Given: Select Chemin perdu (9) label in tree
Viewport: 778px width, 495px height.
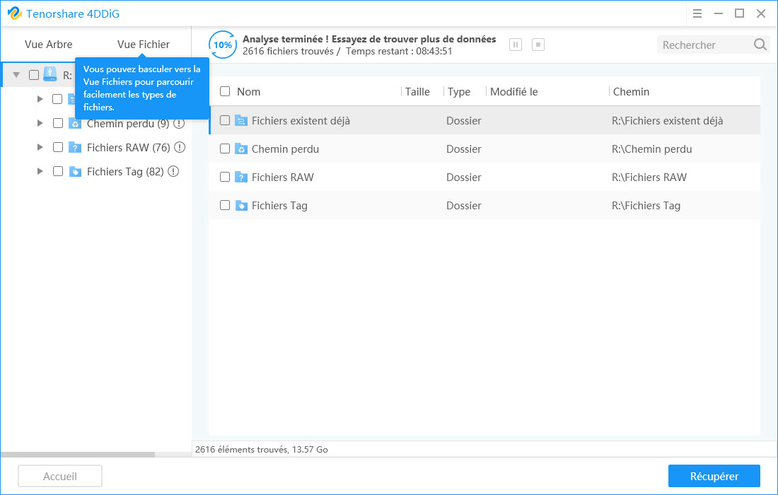Looking at the screenshot, I should coord(128,124).
